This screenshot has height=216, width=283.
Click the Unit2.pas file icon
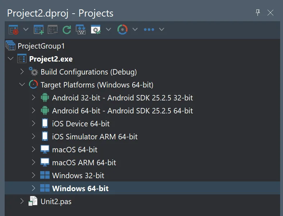33,201
